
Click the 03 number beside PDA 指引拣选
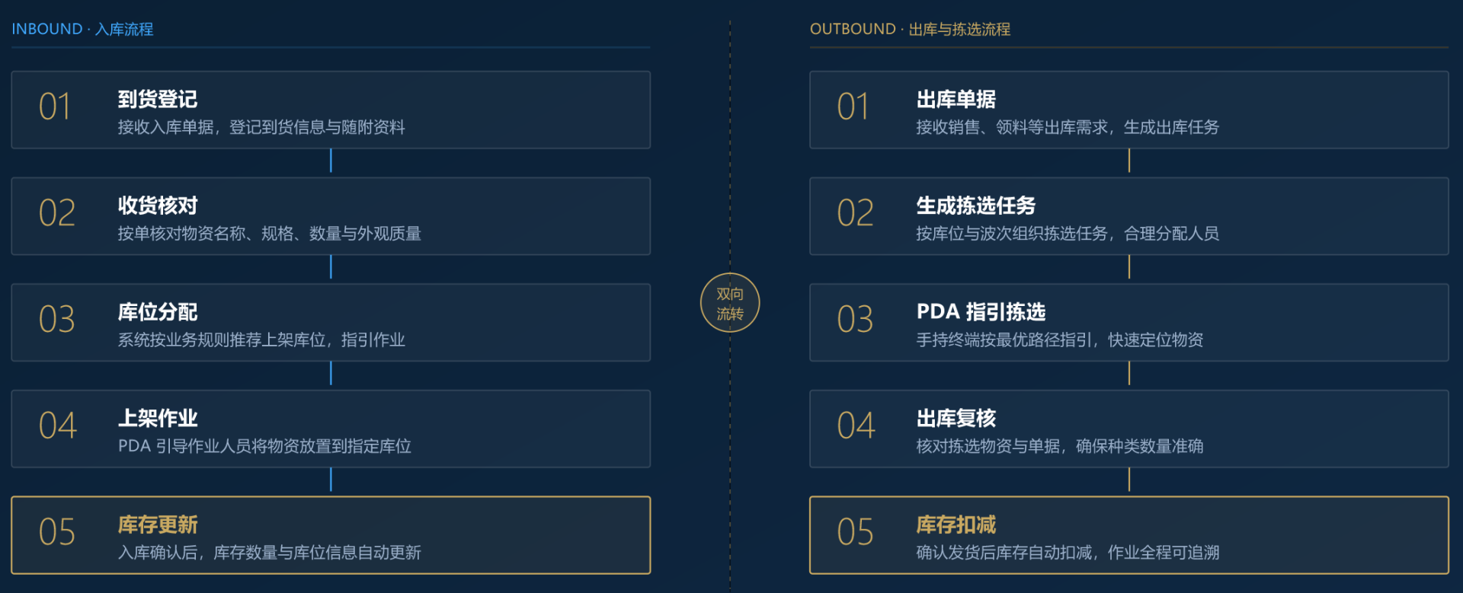(x=855, y=319)
